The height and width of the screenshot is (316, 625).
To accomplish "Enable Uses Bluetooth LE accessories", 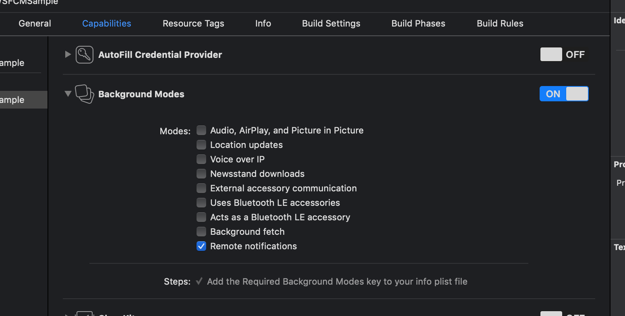I will point(201,203).
